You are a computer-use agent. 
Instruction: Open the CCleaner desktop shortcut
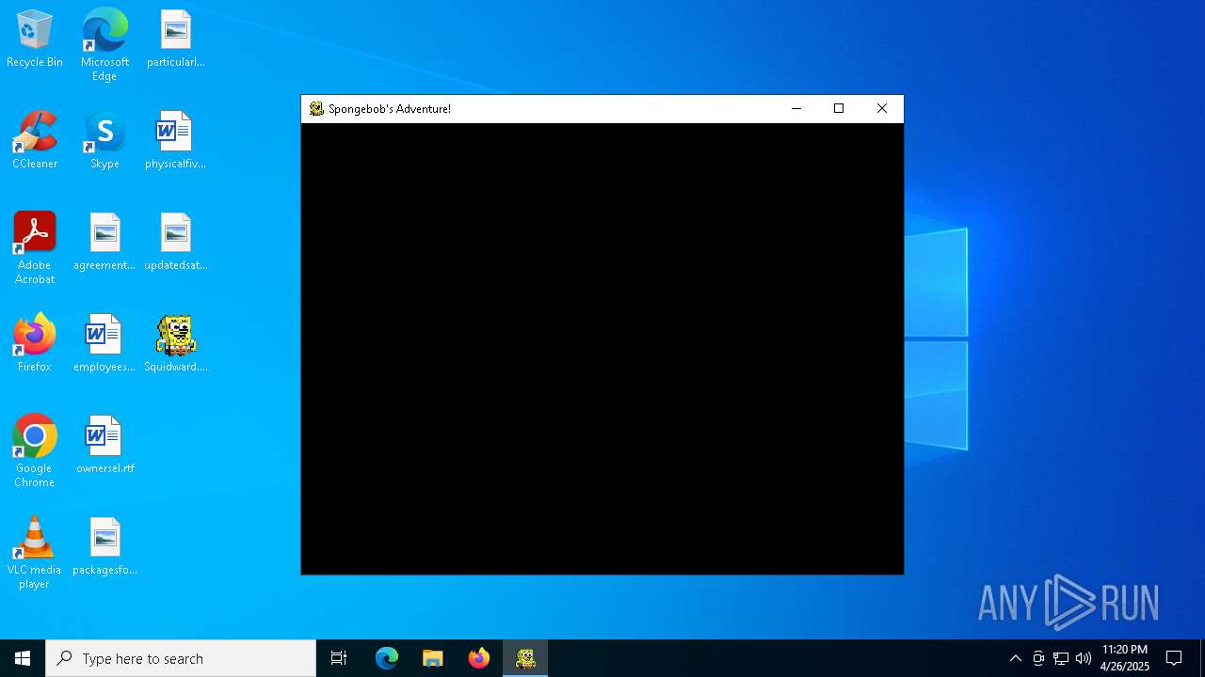coord(35,141)
